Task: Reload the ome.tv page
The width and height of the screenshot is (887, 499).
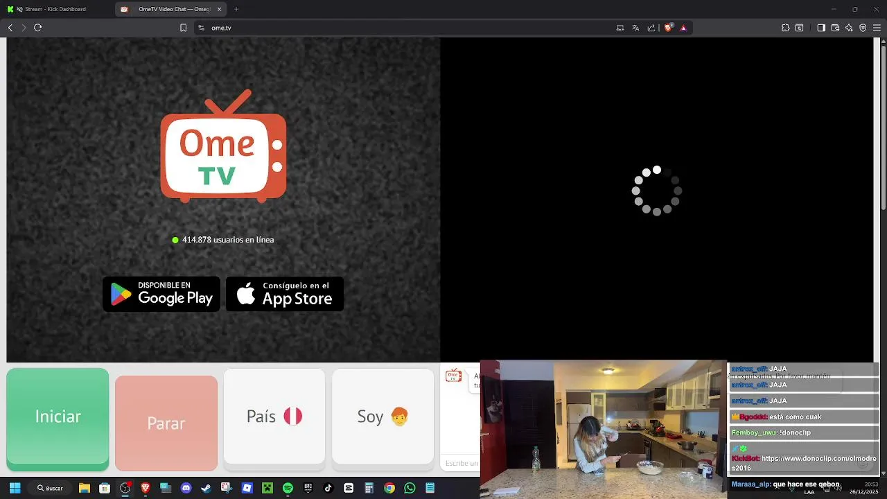Action: tap(37, 28)
